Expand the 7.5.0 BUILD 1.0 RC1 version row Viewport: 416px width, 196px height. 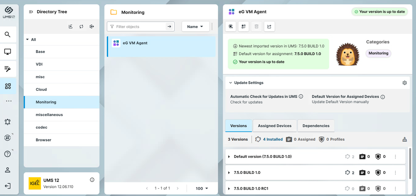(x=229, y=189)
